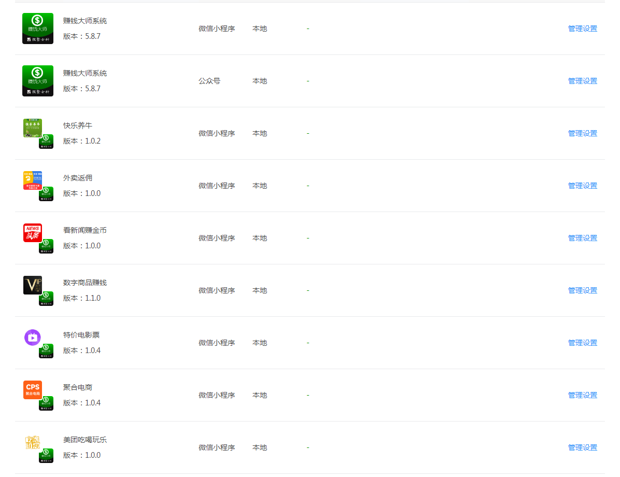Open 管理设置 for 看新闻赚金币

click(582, 237)
